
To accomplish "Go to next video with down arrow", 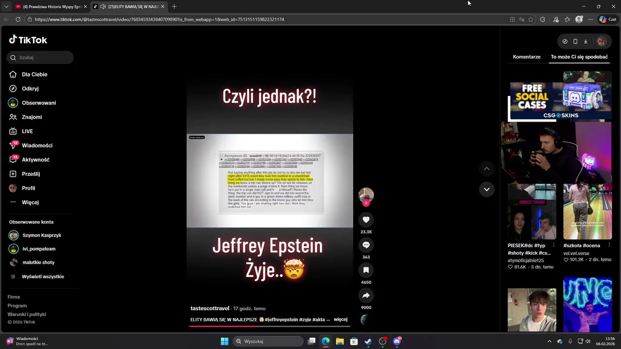I will 487,189.
